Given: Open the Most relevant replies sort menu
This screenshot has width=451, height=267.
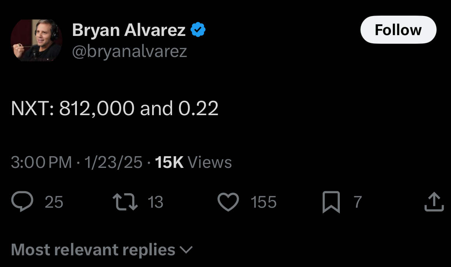Looking at the screenshot, I should pos(94,250).
